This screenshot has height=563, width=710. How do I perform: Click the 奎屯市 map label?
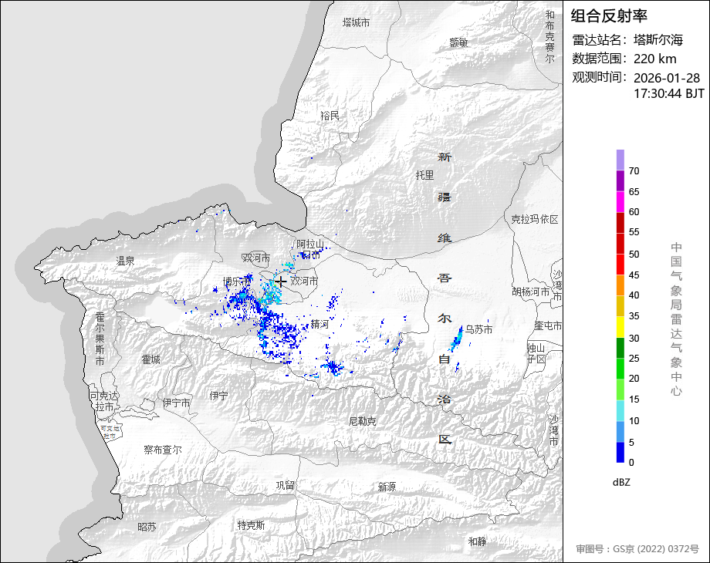[x=548, y=325]
